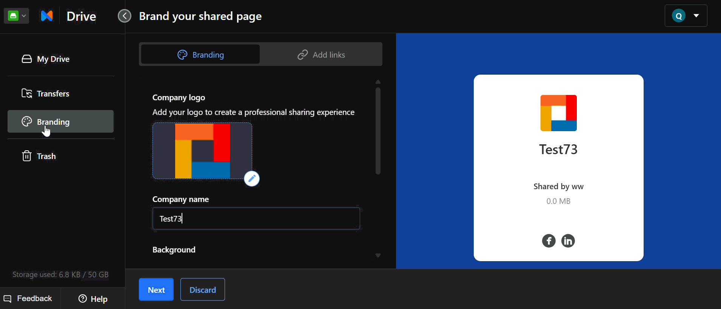Select Branding in the left sidebar
Screen dimensions: 721x309
(x=60, y=121)
